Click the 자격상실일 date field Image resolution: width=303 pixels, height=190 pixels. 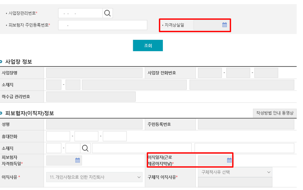(207, 25)
